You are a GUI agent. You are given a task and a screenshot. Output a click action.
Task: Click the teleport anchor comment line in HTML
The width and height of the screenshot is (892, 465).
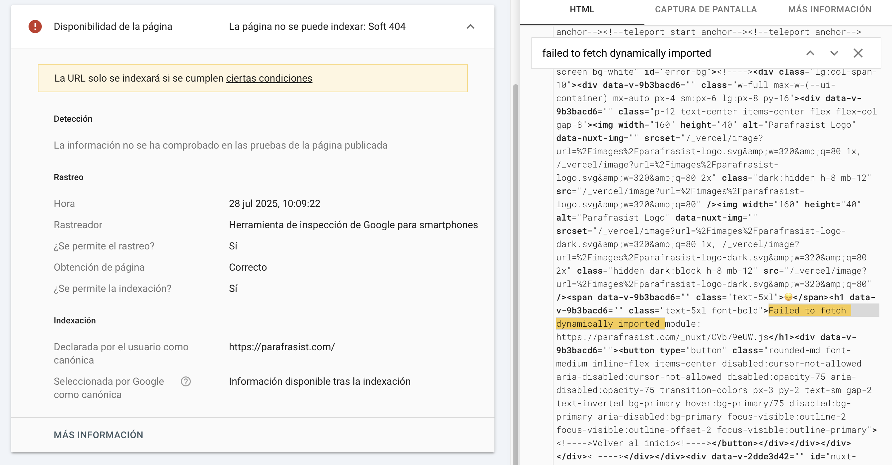click(x=708, y=32)
